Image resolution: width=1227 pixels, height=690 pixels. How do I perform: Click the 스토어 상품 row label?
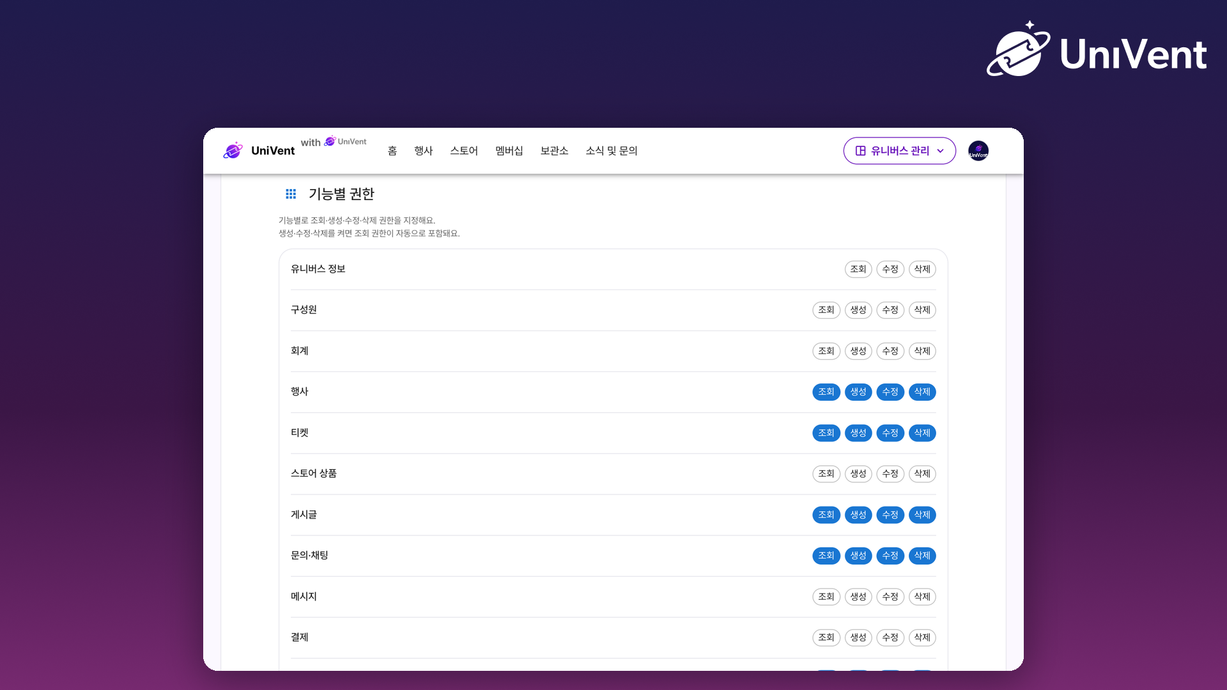pyautogui.click(x=314, y=473)
